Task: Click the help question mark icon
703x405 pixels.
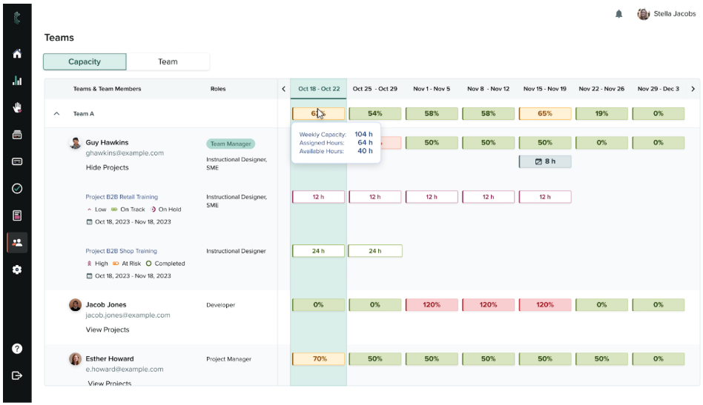Action: point(17,349)
